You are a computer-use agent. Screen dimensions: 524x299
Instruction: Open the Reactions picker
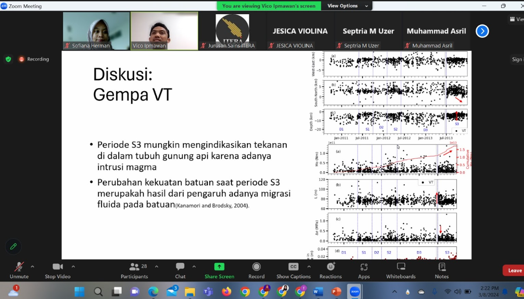pos(331,270)
